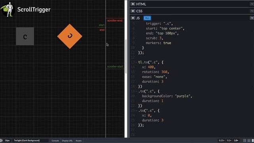Open the Display URL option
Screen dimensions: 254x143
click(67, 141)
